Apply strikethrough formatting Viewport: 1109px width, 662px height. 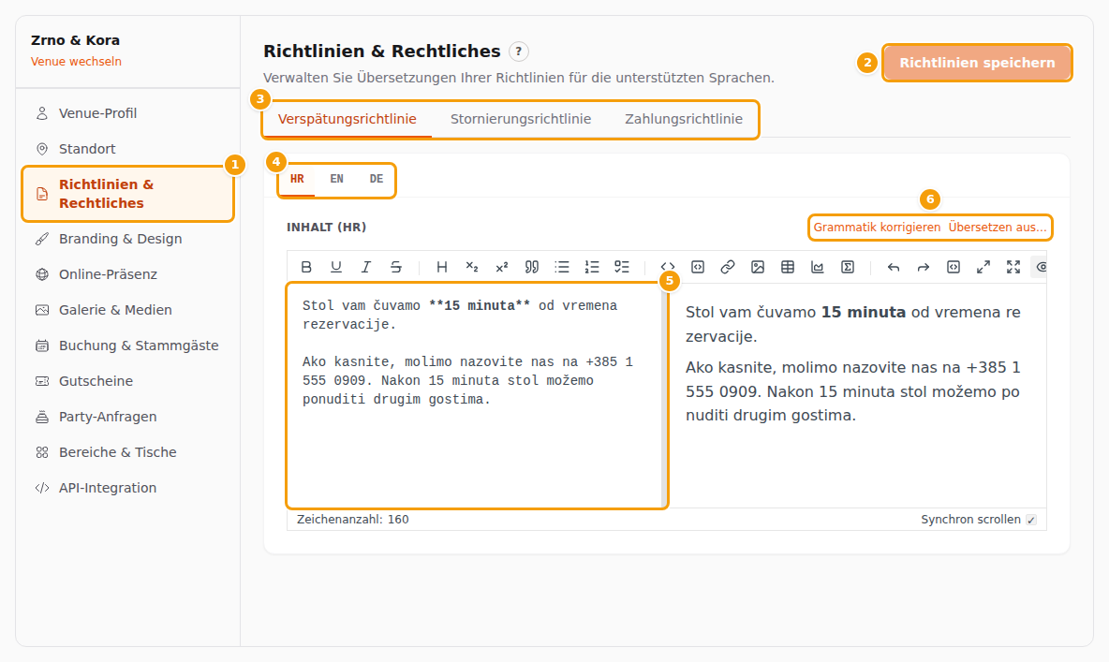tap(396, 267)
